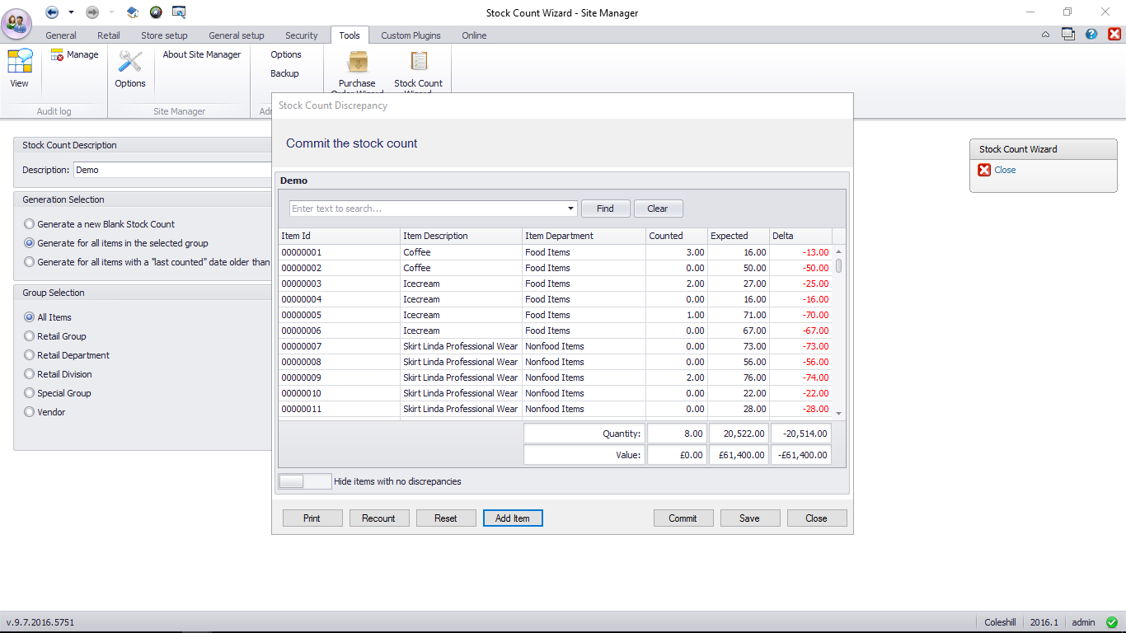Click the blue help question mark icon

(1091, 35)
